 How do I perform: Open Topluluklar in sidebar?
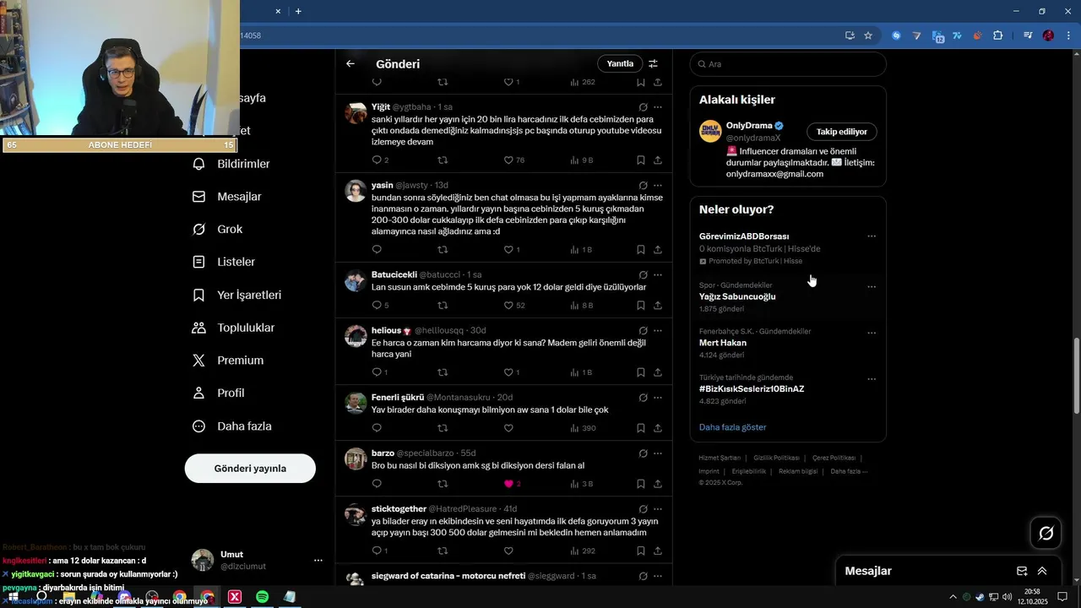click(x=234, y=328)
